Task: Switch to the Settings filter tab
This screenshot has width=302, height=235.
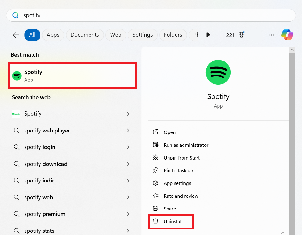Action: coord(143,35)
